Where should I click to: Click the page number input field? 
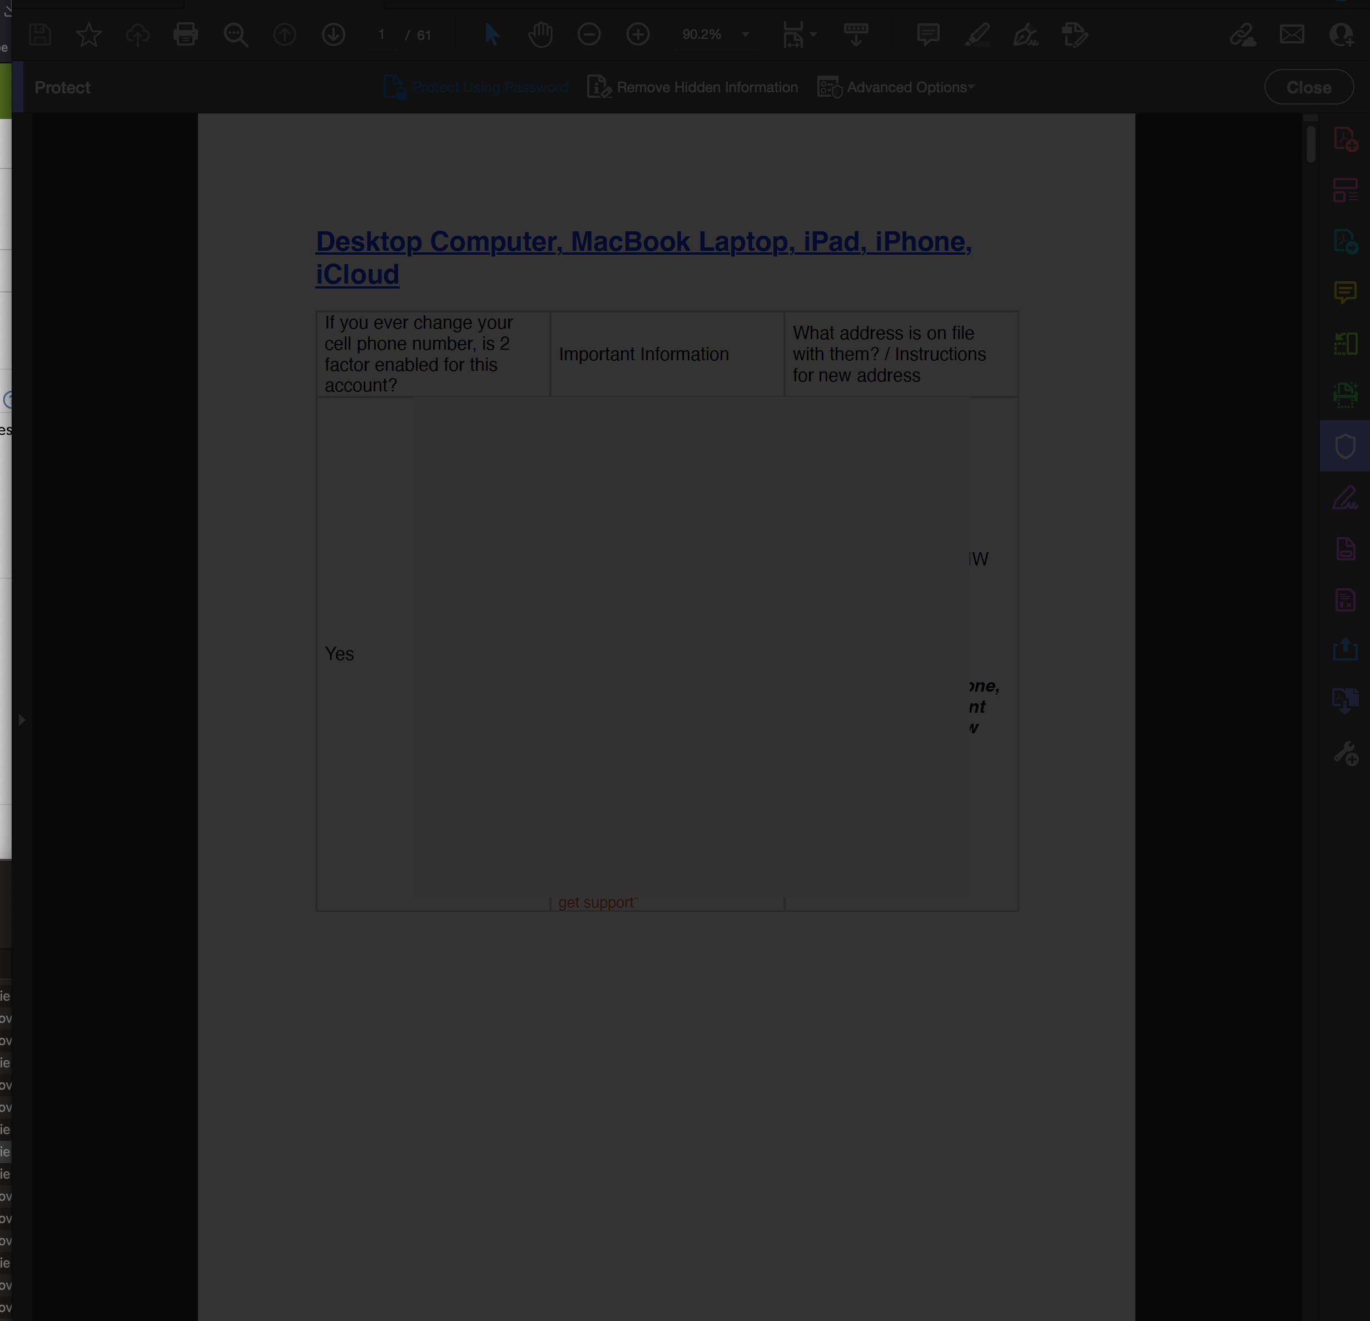(381, 34)
